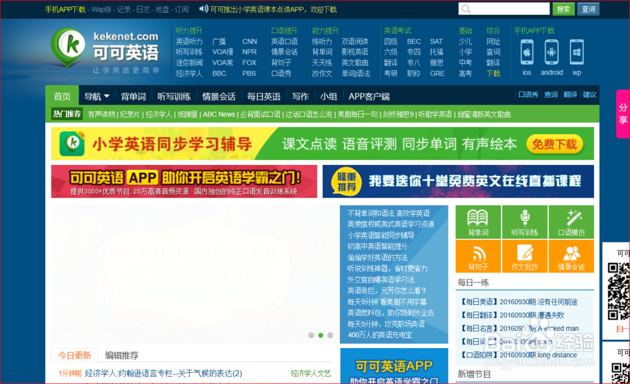Screen dimensions: 630x384
Task: Open the GRE exam link
Action: tap(437, 74)
